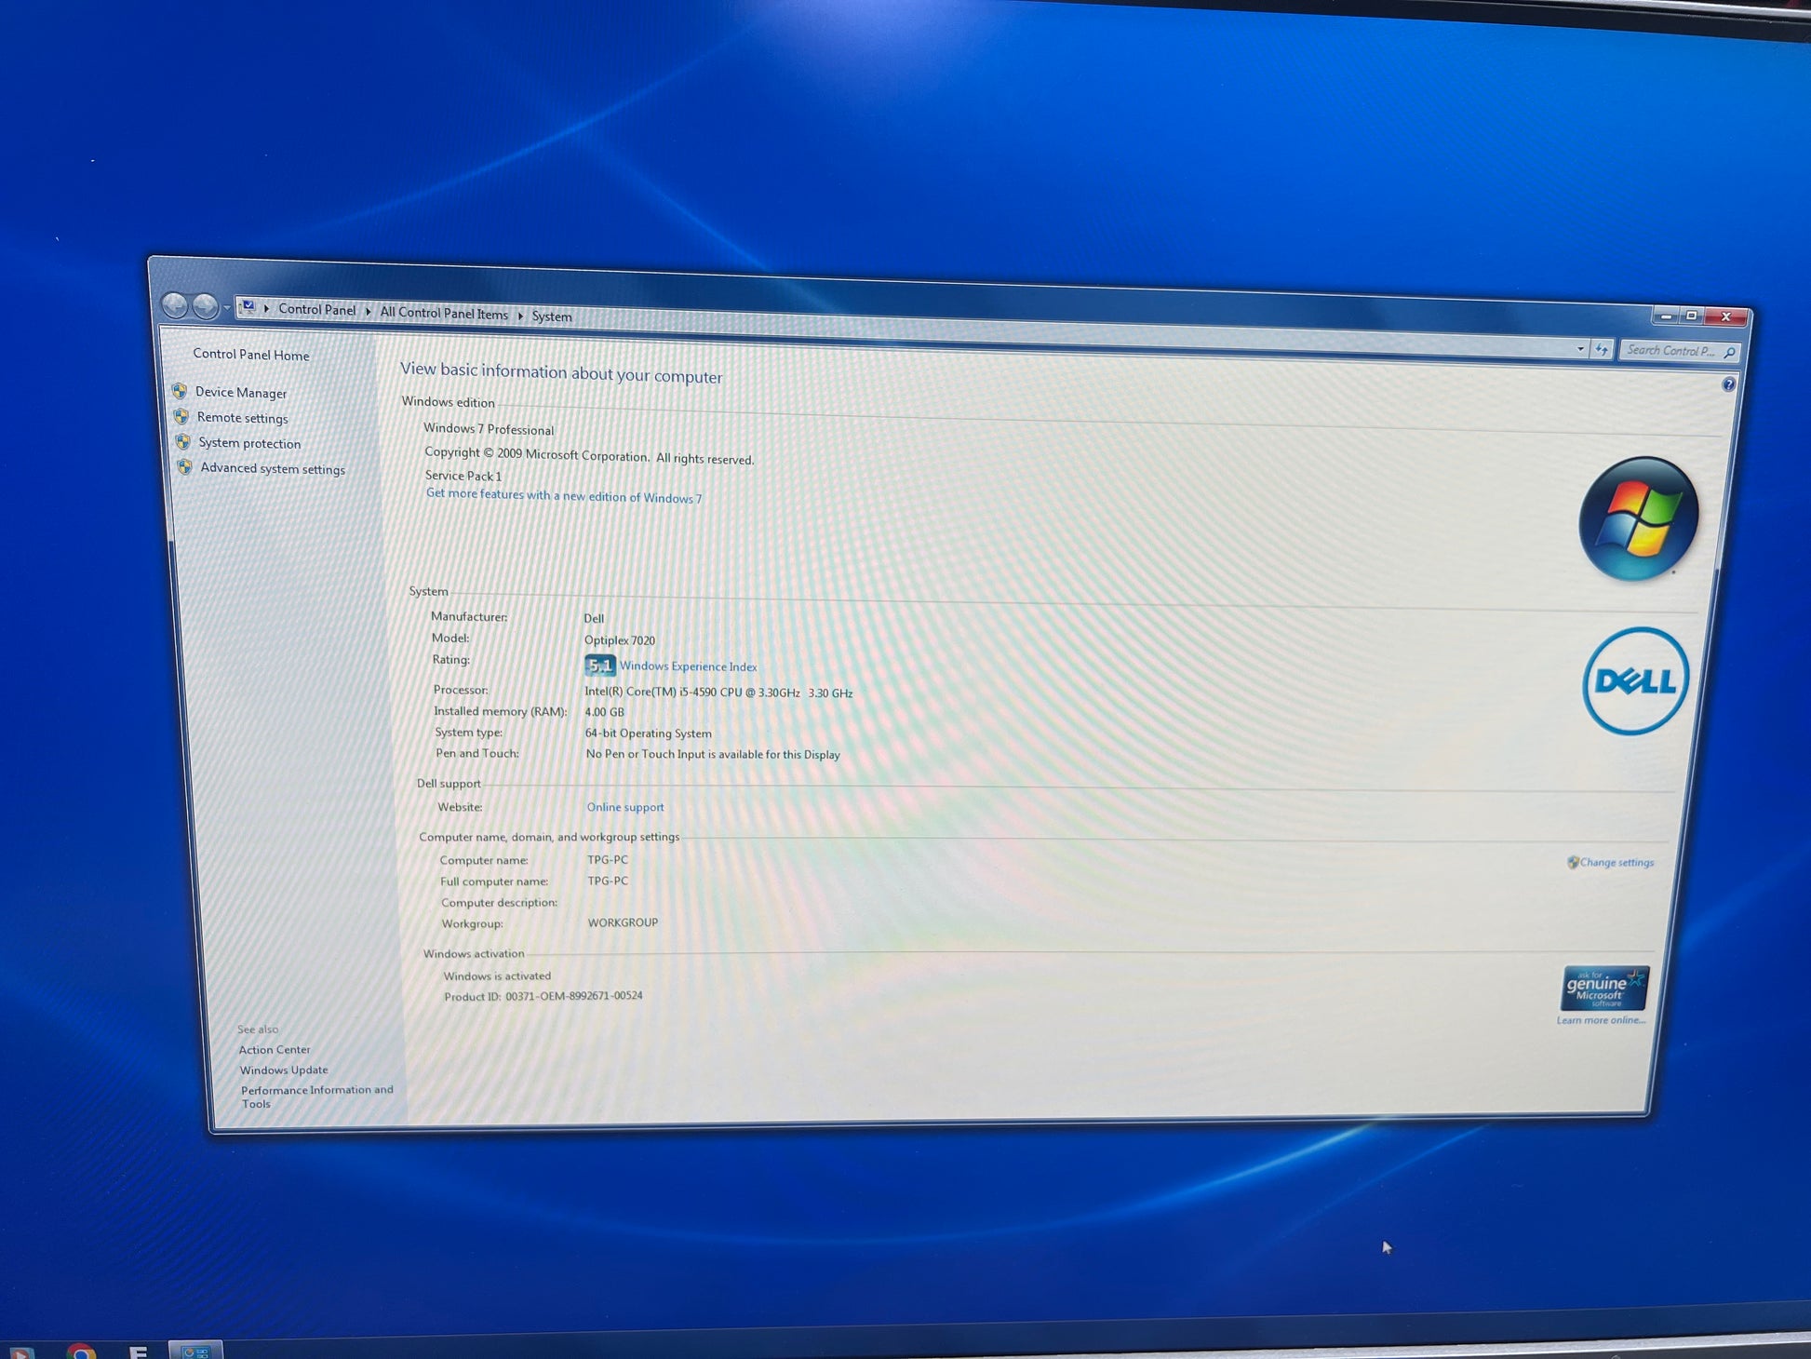Click Change settings for computer name
The width and height of the screenshot is (1811, 1359).
point(1616,863)
